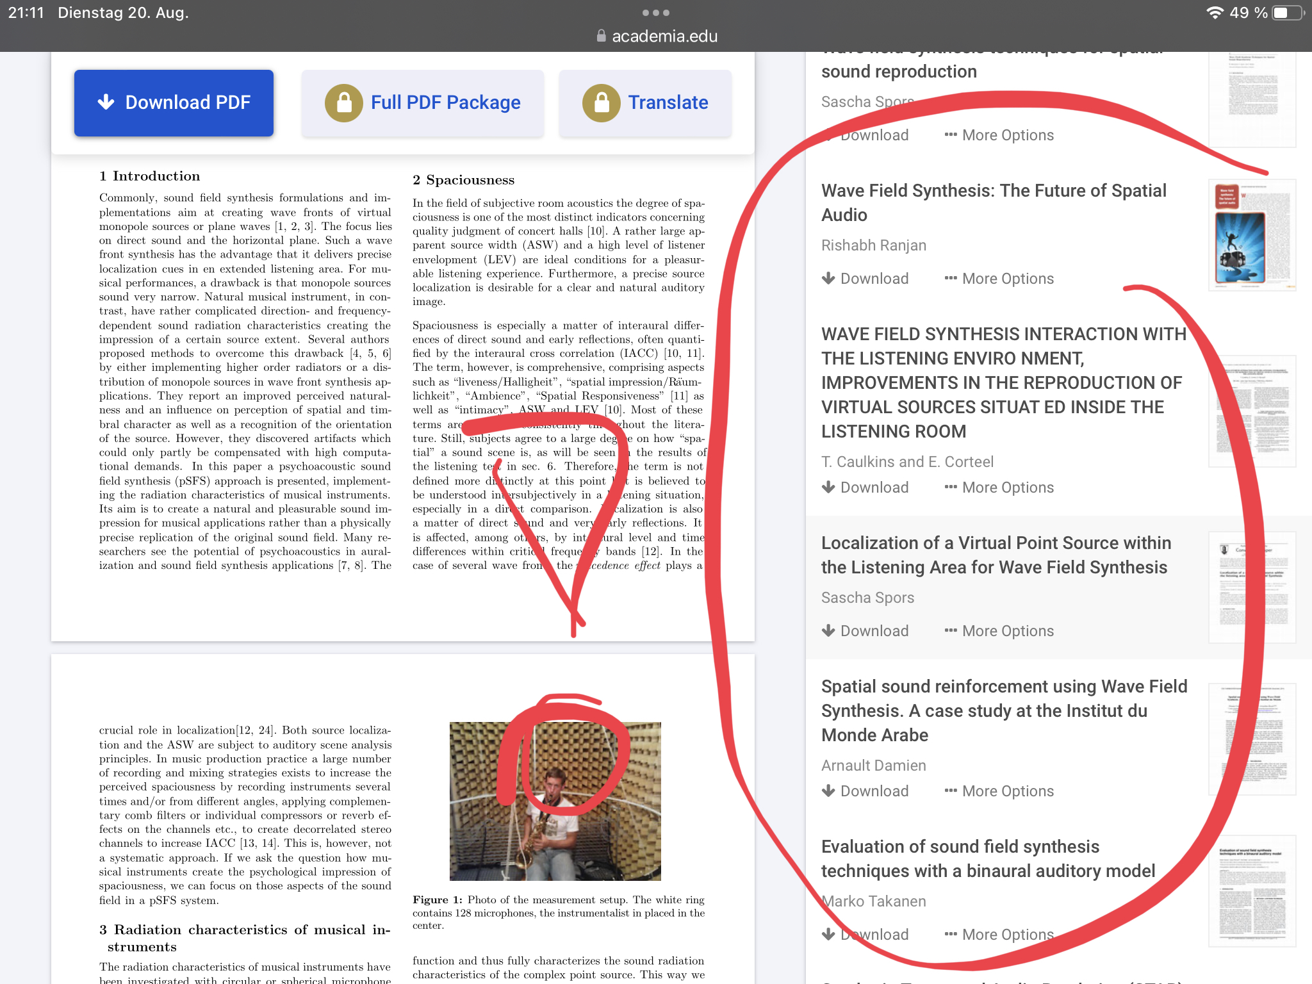Viewport: 1312px width, 984px height.
Task: Click authors T. Caulkins and E. Corteel
Action: coord(907,462)
